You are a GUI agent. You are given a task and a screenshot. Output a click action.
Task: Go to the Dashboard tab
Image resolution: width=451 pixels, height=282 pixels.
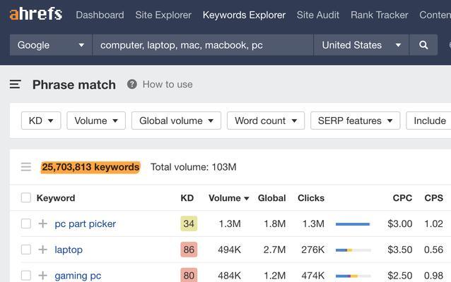click(x=100, y=15)
